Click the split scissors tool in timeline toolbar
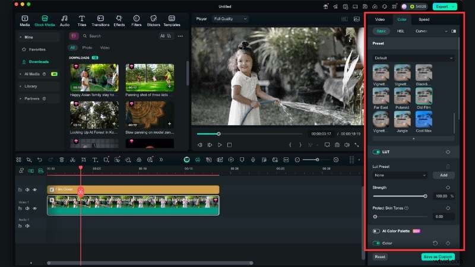 [x=72, y=160]
